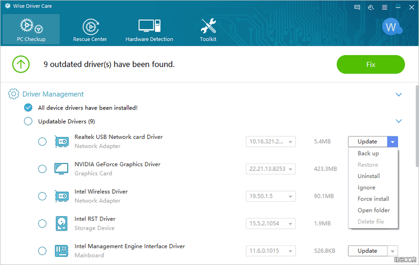Click the 526.8KB size value
This screenshot has height=265, width=419.
(325, 251)
